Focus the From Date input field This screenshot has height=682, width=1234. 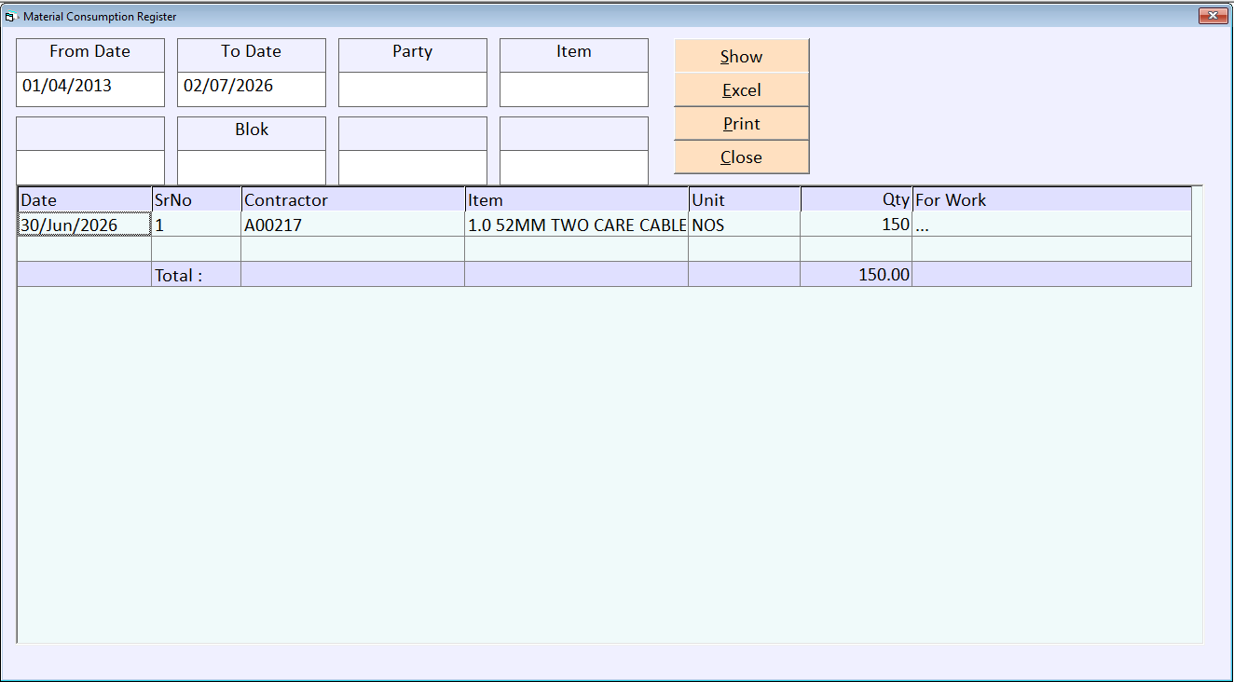[x=90, y=89]
